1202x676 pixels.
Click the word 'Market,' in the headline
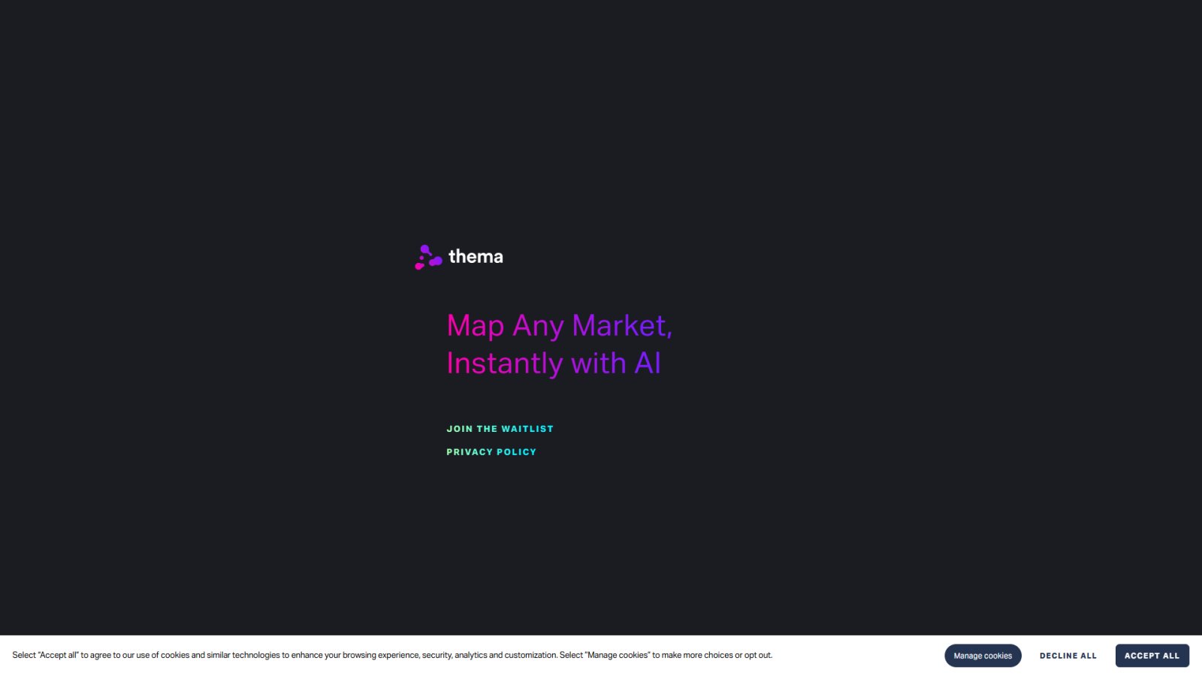pos(622,326)
